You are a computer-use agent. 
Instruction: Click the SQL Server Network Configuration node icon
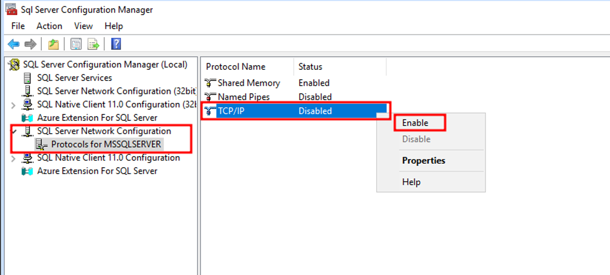tap(28, 131)
